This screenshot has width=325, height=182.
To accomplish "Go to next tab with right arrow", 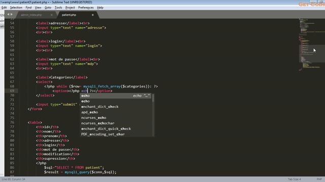I will [11, 15].
